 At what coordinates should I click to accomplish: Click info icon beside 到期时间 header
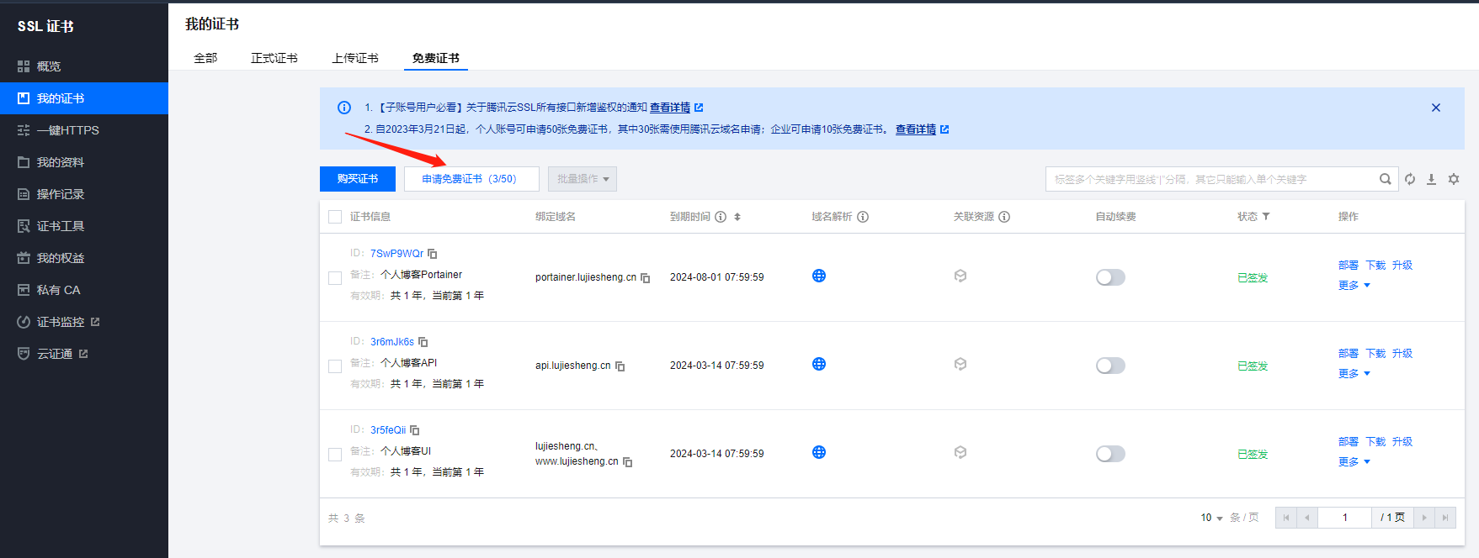pos(721,217)
